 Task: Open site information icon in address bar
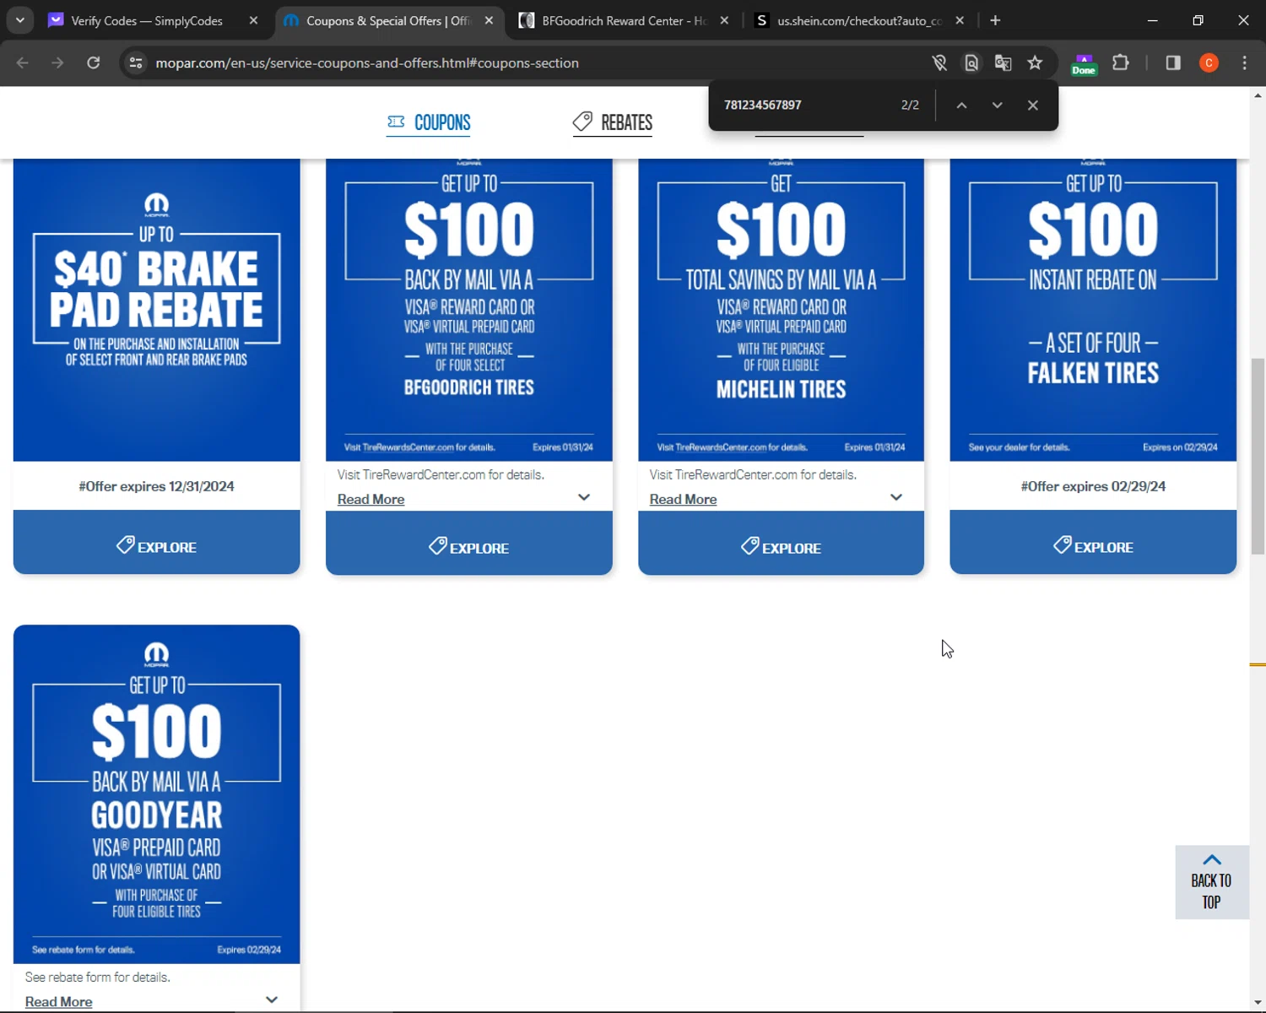136,62
